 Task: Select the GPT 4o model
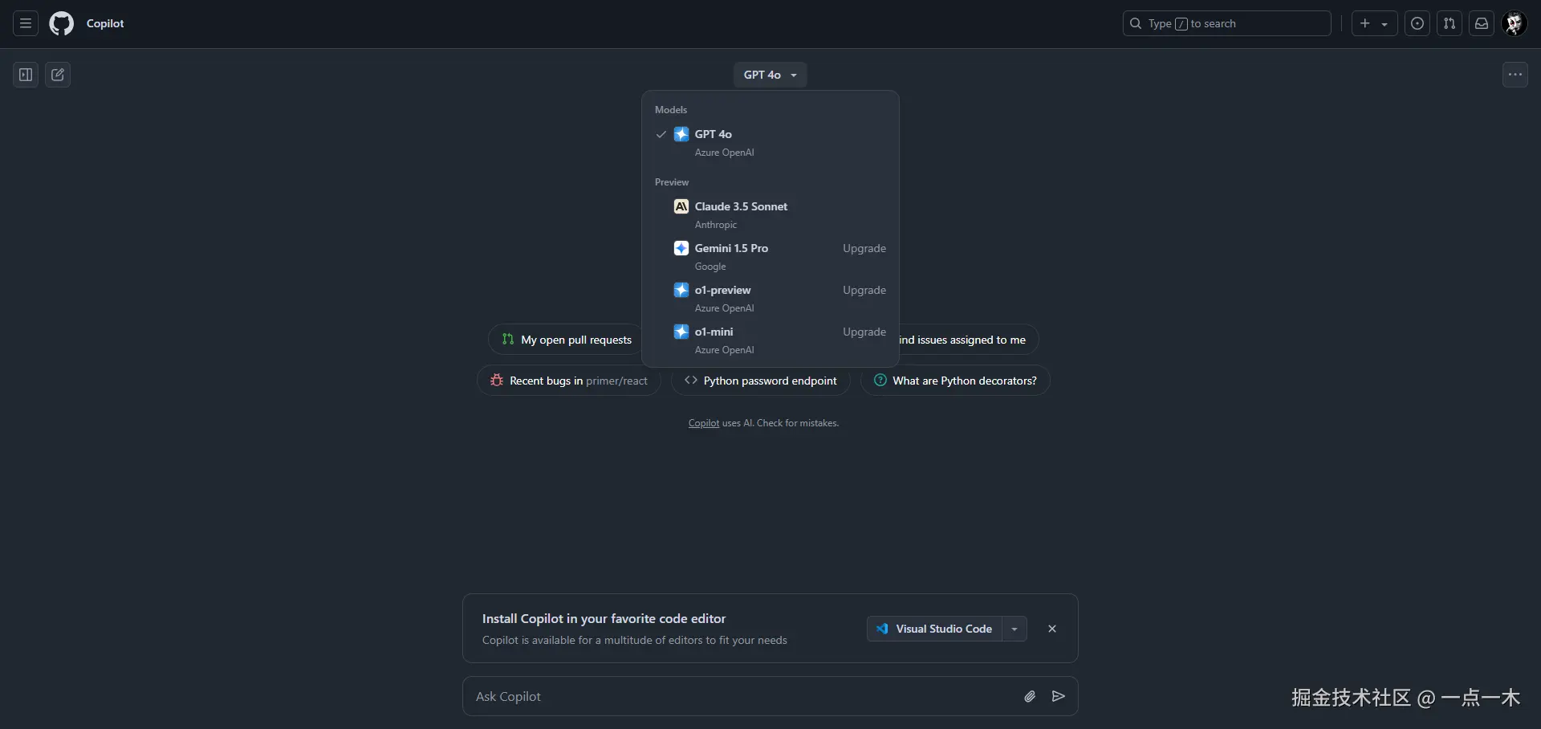coord(770,142)
